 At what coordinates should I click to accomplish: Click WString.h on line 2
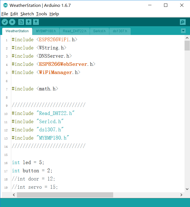[51, 48]
